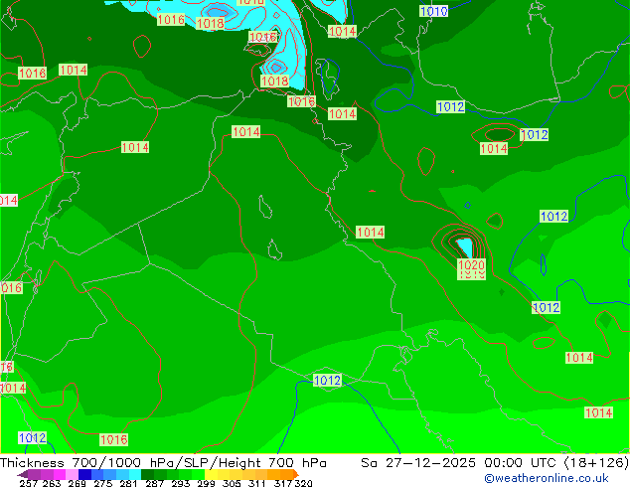Select the pink legend swatch above 269

(72, 474)
